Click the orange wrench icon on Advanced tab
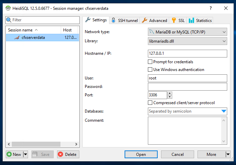This screenshot has width=236, height=165. [x=145, y=20]
